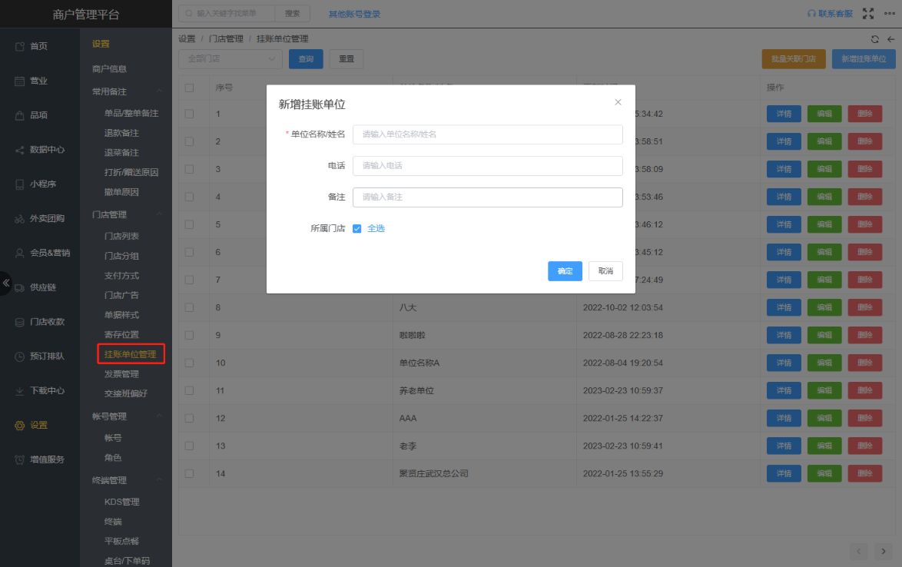Click the 搜索 button in the top bar

click(292, 13)
